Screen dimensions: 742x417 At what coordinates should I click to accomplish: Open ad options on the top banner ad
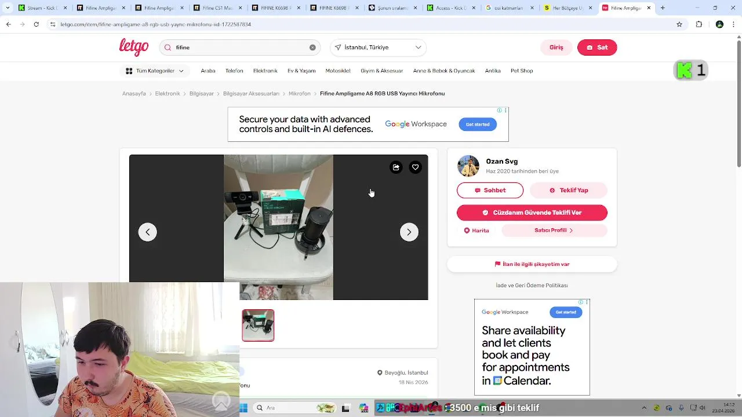coord(505,110)
